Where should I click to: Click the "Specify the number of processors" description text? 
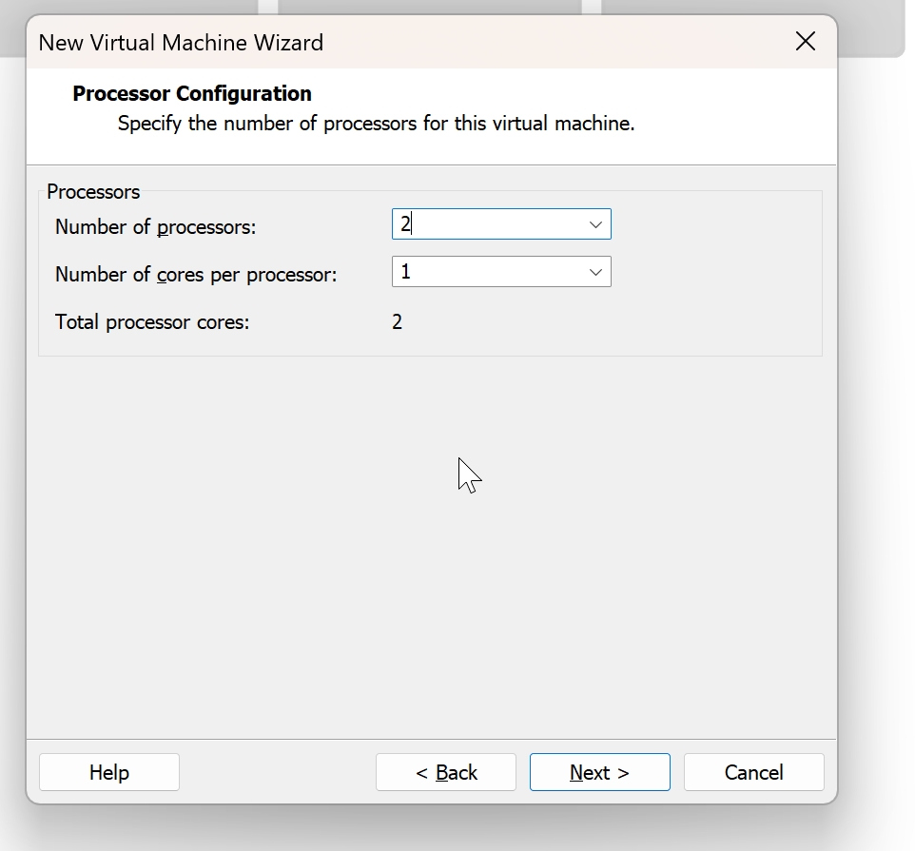376,124
